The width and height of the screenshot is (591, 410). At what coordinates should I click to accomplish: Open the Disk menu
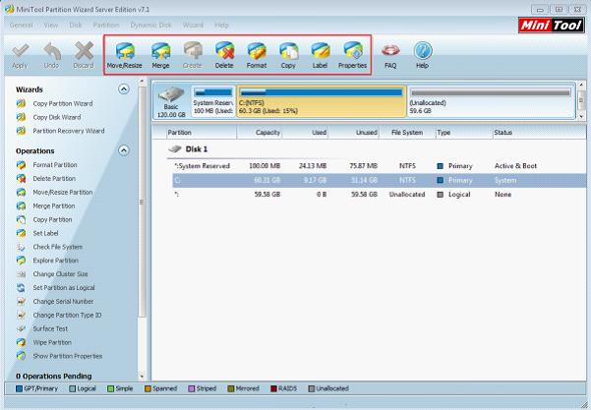(76, 26)
